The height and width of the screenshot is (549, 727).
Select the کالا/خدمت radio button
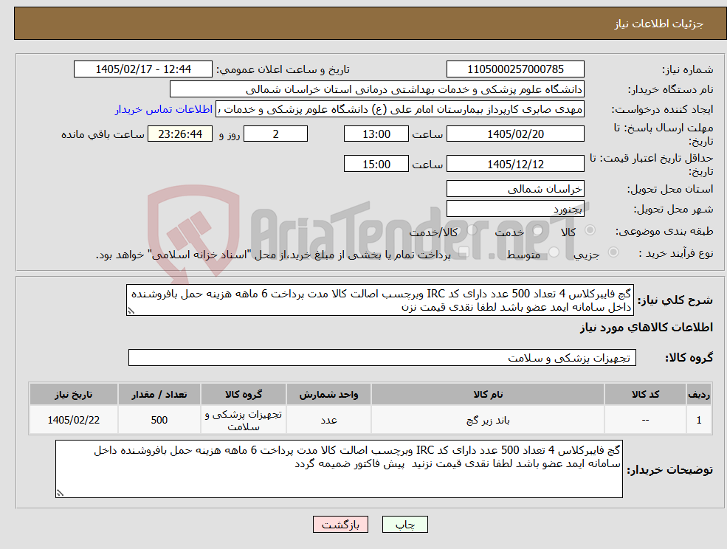(472, 230)
